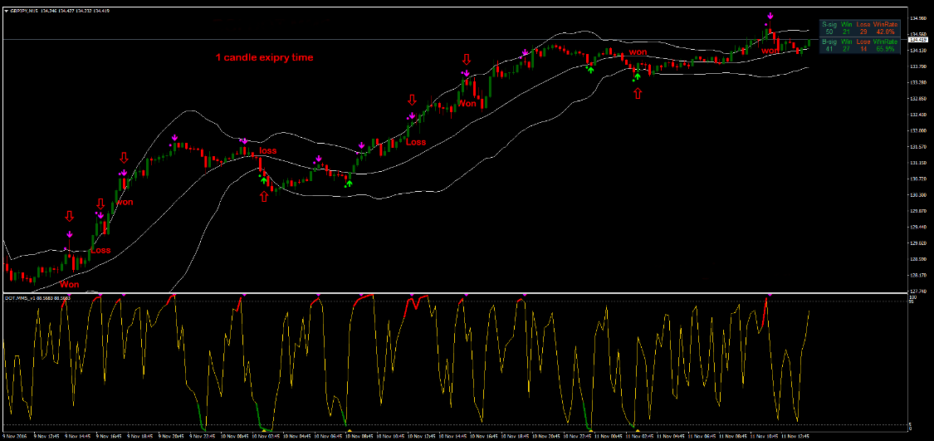934x441 pixels.
Task: Click the S-sig header label
Action: point(829,24)
